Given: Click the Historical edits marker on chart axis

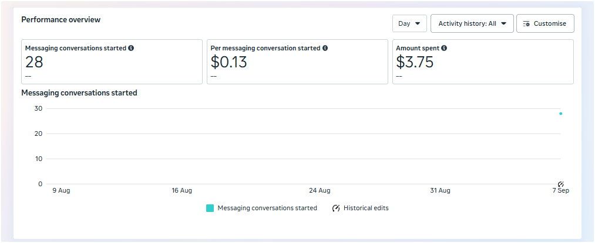Looking at the screenshot, I should click(560, 184).
